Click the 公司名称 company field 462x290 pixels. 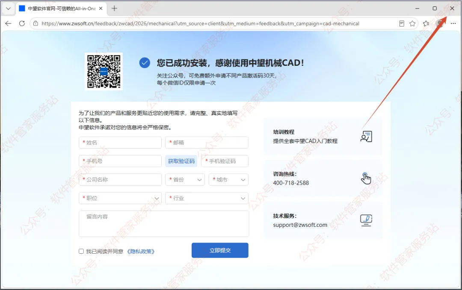[120, 180]
